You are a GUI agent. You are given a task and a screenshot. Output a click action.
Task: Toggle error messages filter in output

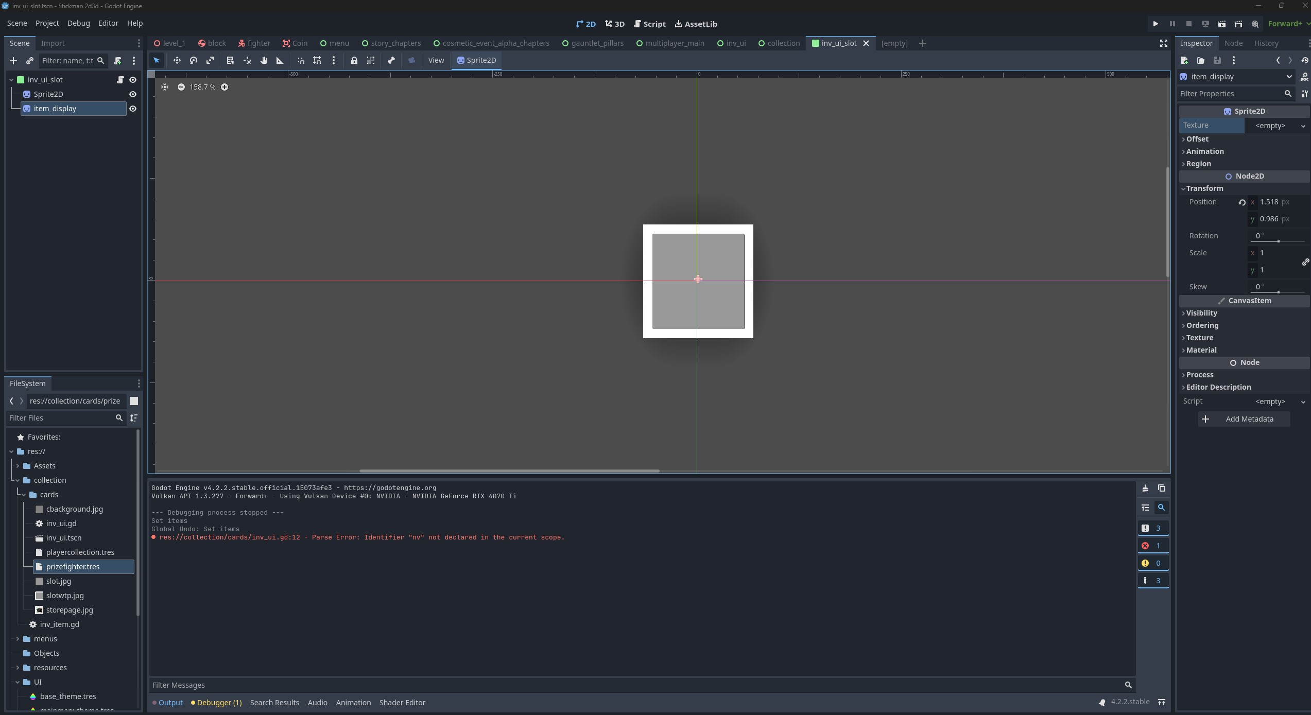click(x=1152, y=546)
